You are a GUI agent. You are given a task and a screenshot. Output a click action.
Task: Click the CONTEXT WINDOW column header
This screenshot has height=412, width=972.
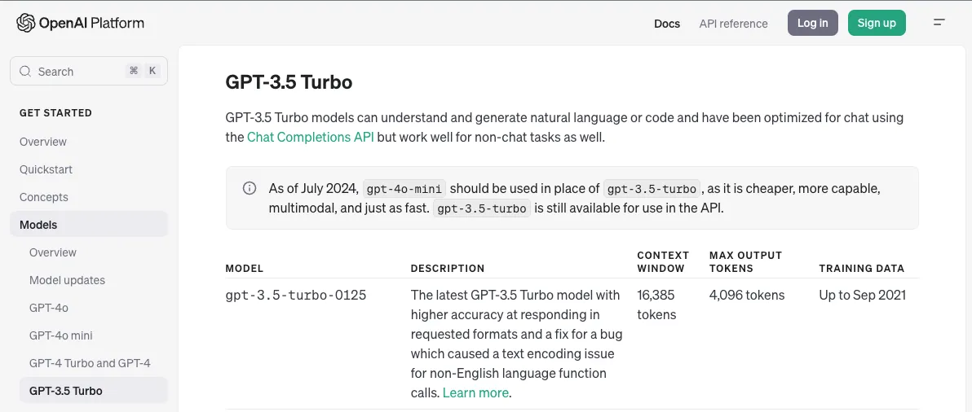pyautogui.click(x=663, y=261)
